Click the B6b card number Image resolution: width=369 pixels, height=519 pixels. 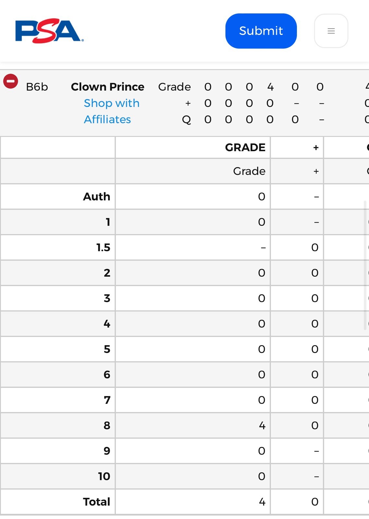37,87
